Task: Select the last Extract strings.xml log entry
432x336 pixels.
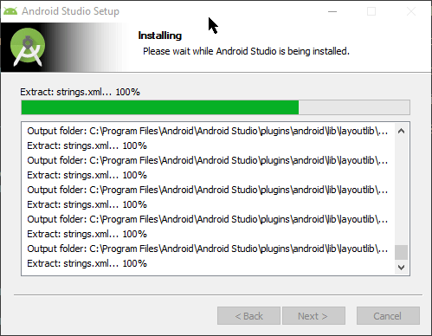Action: point(87,263)
